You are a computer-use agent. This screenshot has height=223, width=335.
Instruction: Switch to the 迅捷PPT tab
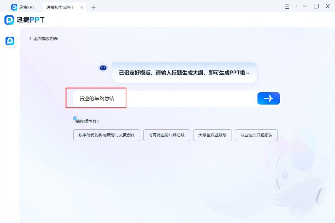[23, 8]
